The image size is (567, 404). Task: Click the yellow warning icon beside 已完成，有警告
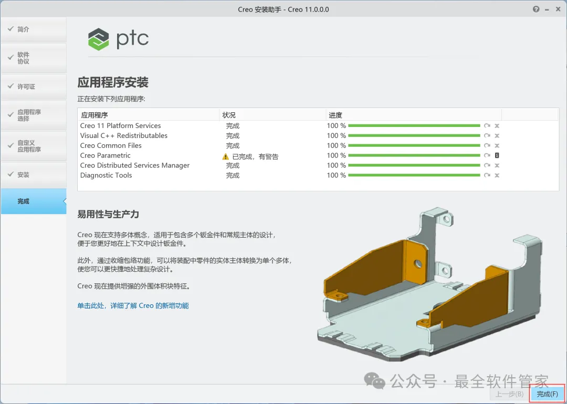(226, 156)
